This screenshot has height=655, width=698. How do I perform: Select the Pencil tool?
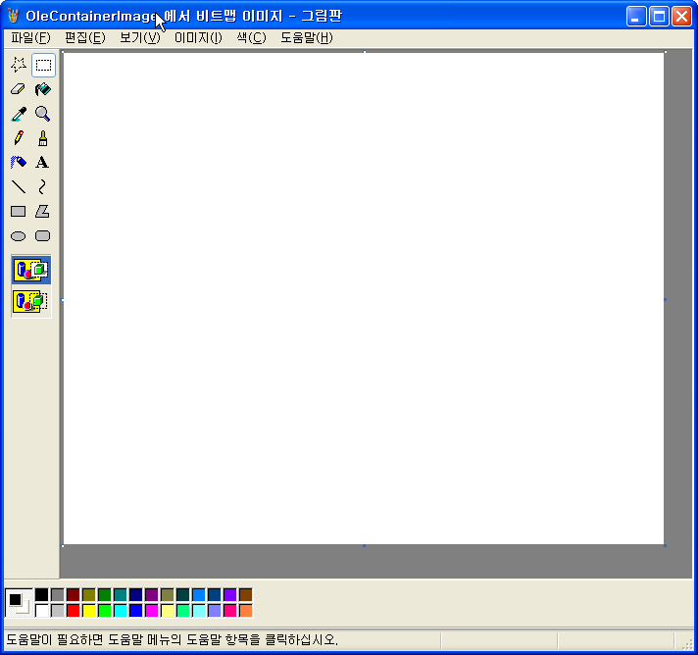click(x=19, y=138)
